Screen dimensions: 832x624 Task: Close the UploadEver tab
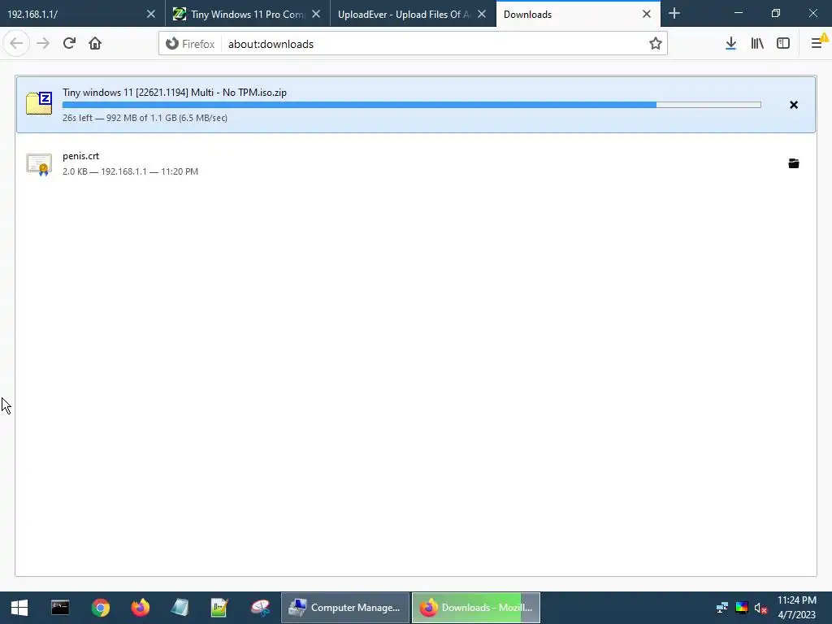pyautogui.click(x=482, y=15)
